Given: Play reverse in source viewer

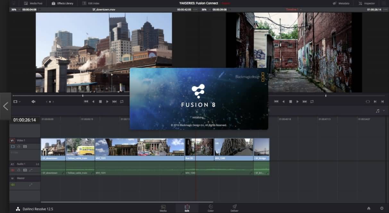Looking at the screenshot, I should pyautogui.click(x=93, y=102).
